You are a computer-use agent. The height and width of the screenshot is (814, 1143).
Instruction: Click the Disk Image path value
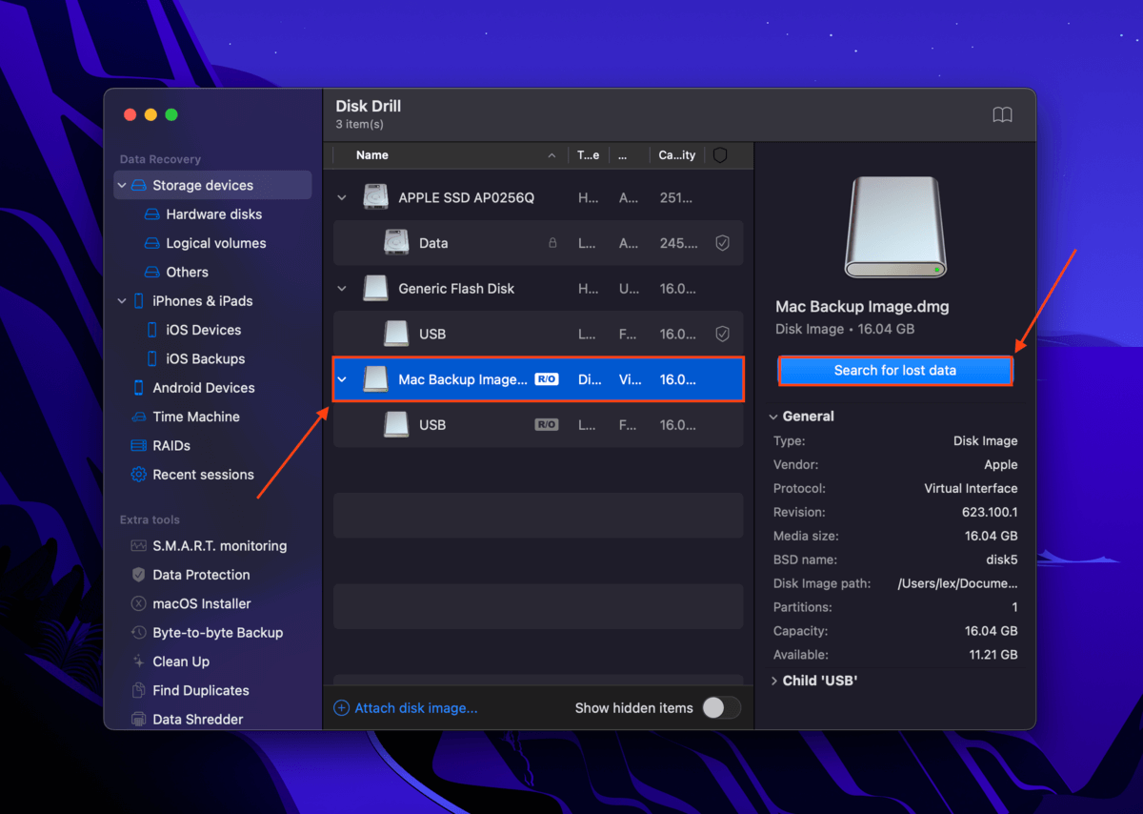[957, 583]
